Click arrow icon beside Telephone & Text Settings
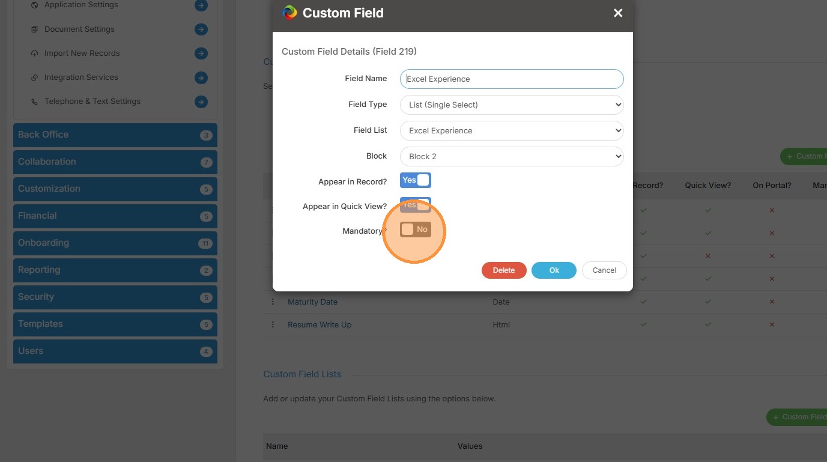 click(201, 102)
